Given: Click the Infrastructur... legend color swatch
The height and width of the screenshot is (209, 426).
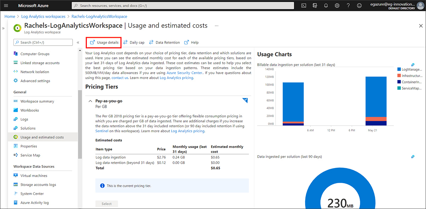Looking at the screenshot, I should tap(399, 76).
